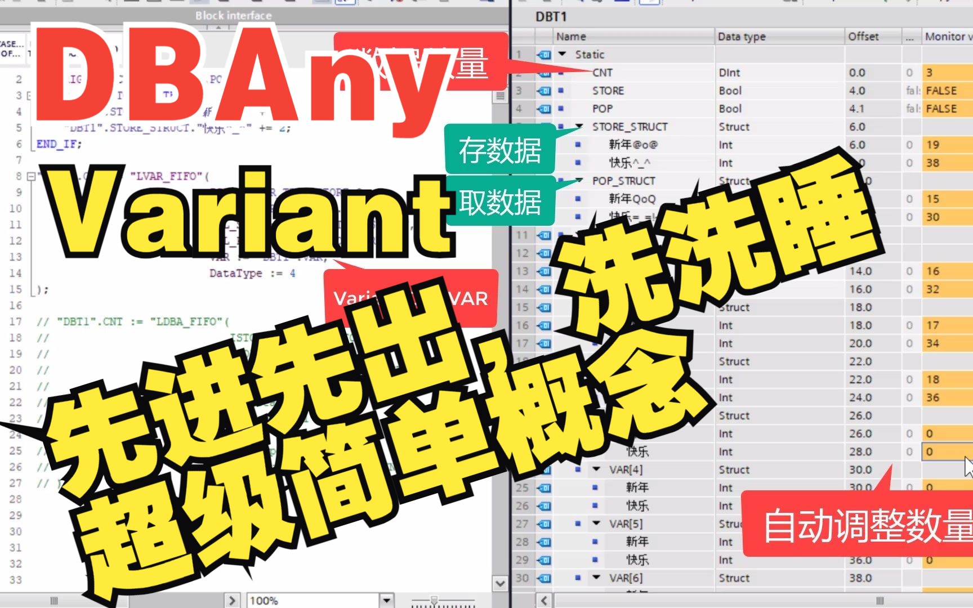Click the tag icon in the STORE row
The height and width of the screenshot is (608, 973).
[x=544, y=91]
